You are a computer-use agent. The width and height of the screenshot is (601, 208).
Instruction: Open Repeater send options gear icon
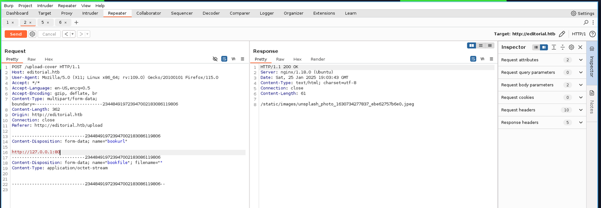pos(32,34)
